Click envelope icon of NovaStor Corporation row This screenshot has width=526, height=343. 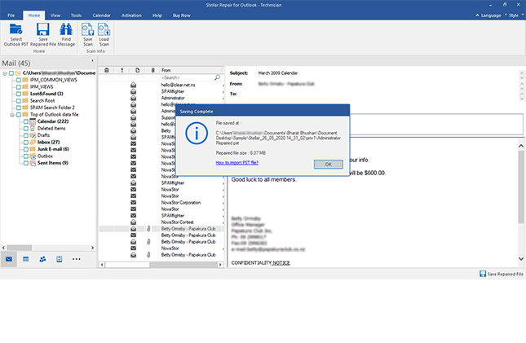[133, 203]
